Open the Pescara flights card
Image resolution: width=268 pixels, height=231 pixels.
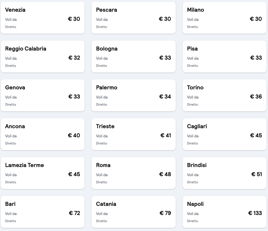(x=133, y=17)
